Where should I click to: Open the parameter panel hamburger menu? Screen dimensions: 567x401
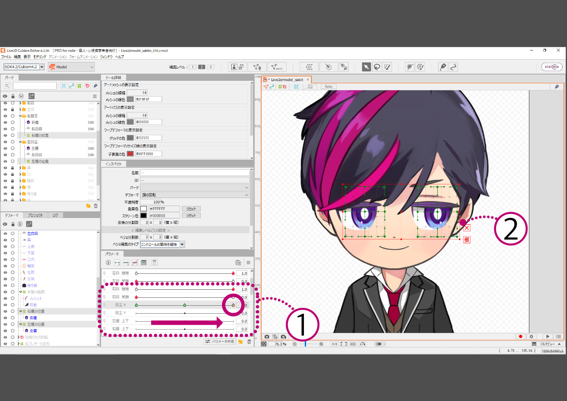(x=249, y=262)
